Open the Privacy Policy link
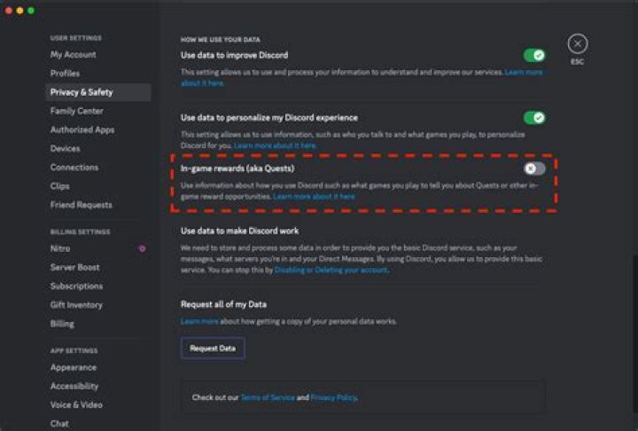The width and height of the screenshot is (638, 431). click(333, 397)
